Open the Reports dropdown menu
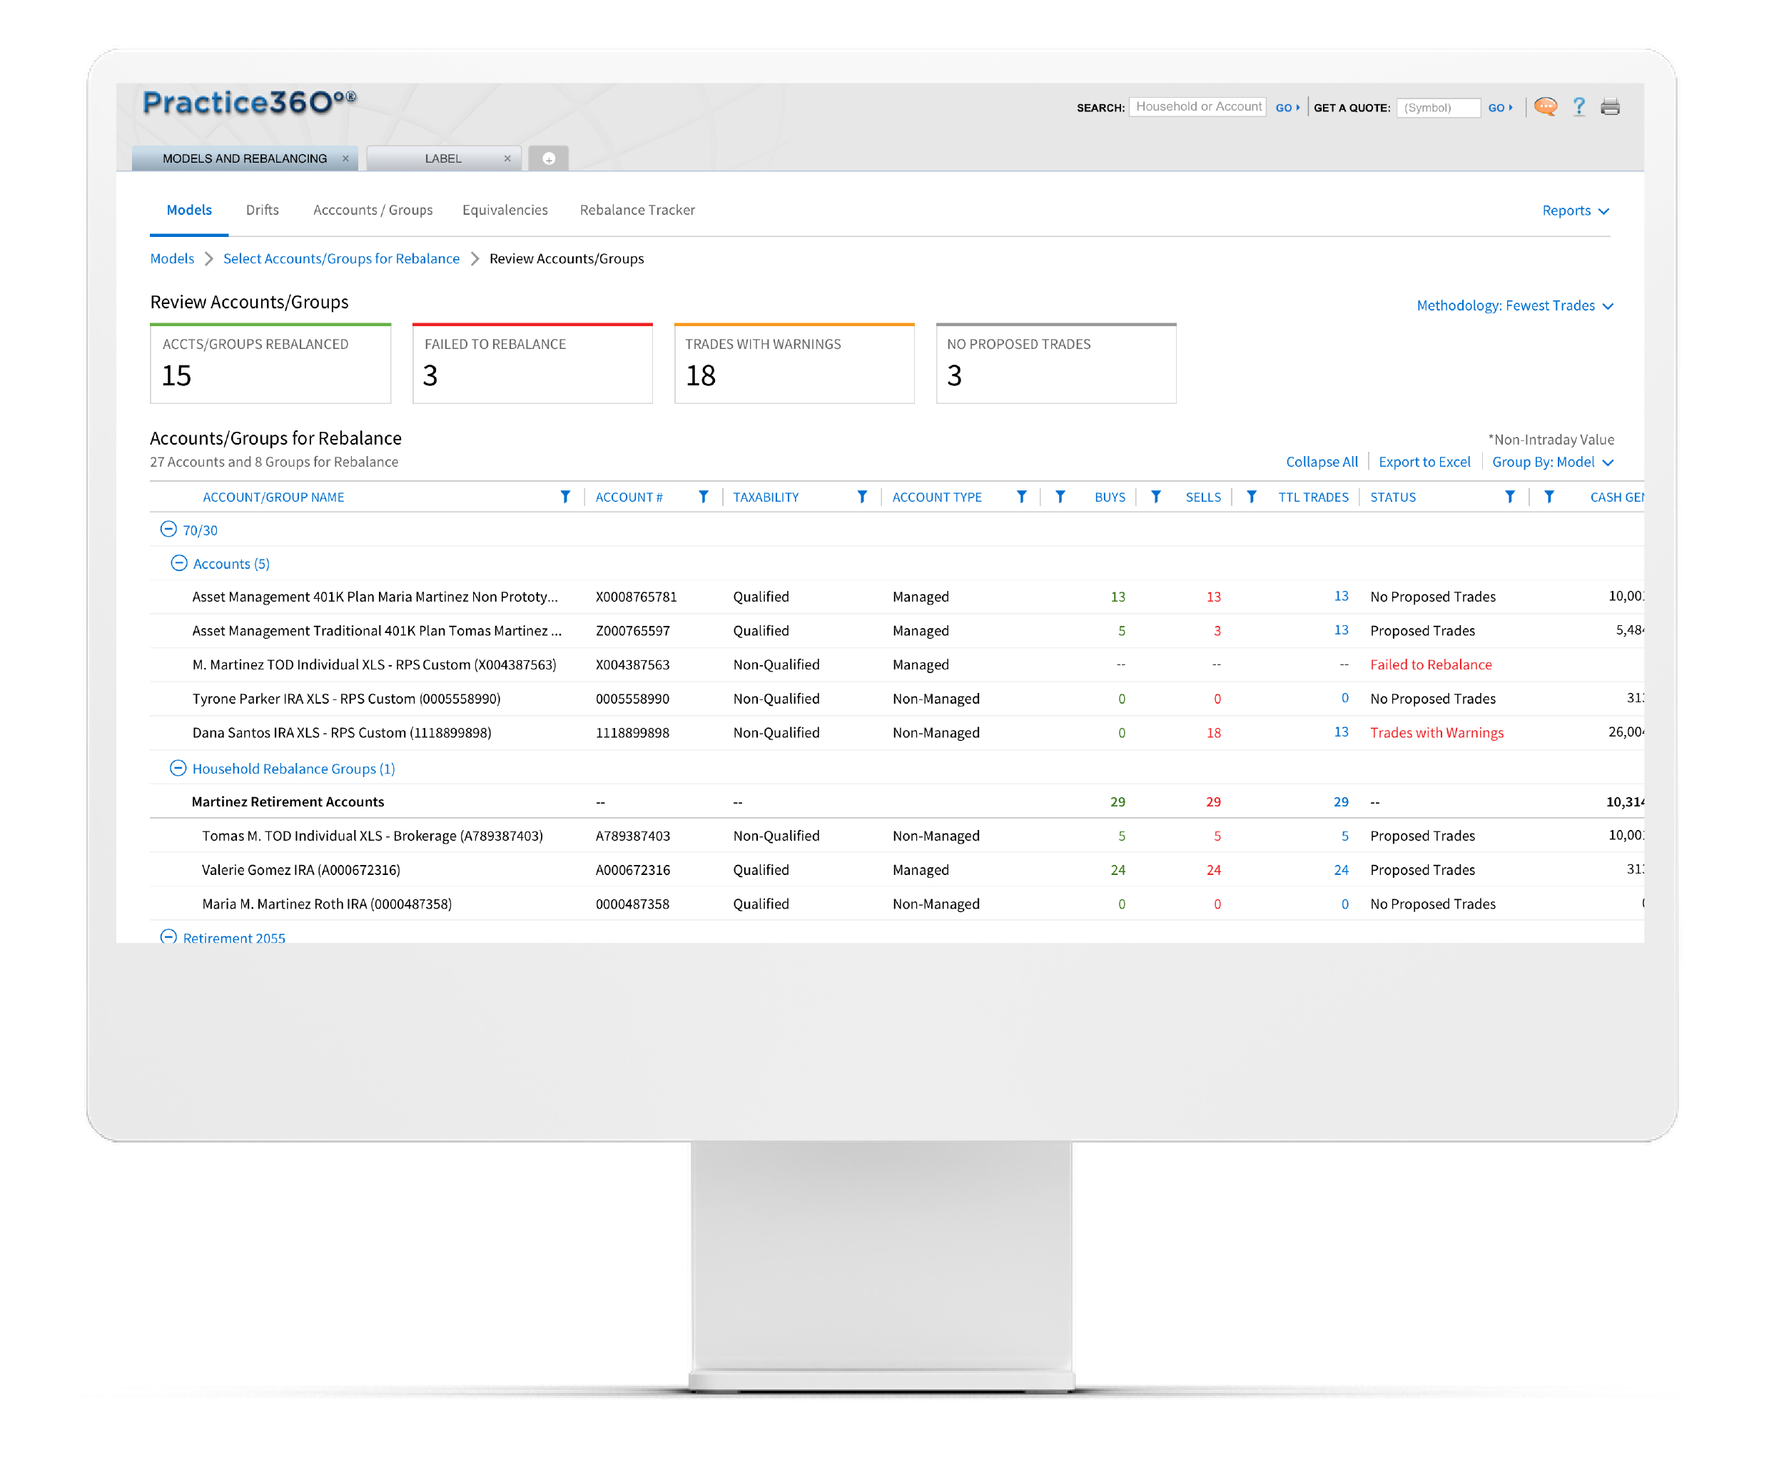This screenshot has height=1463, width=1784. tap(1574, 211)
